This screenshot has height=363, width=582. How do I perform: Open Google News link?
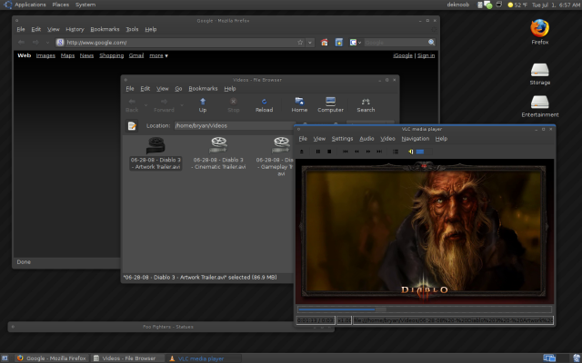pos(86,55)
